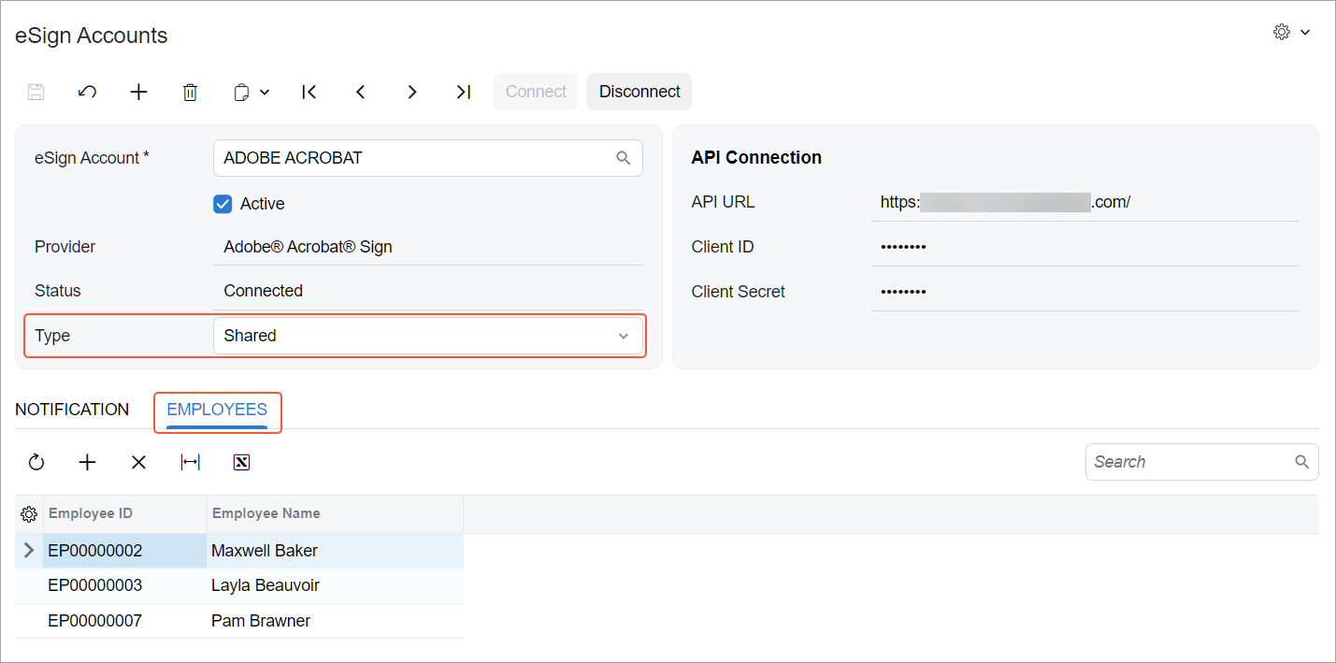This screenshot has height=663, width=1336.
Task: Add a row to the employees grid
Action: tap(87, 462)
